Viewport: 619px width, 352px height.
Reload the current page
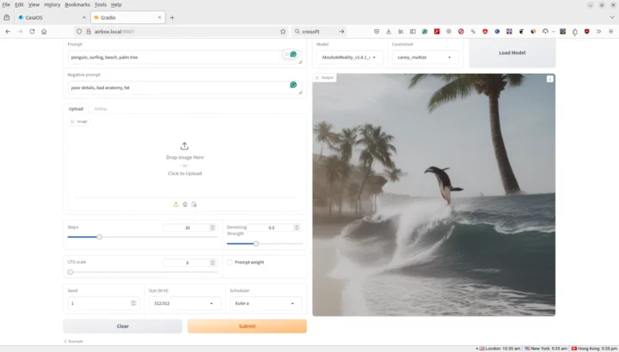32,32
